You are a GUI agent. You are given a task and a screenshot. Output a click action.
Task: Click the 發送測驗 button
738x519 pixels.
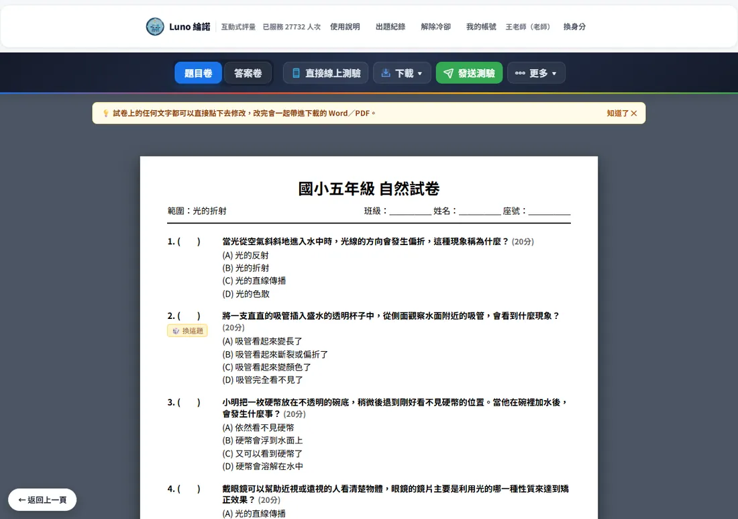[x=469, y=73]
